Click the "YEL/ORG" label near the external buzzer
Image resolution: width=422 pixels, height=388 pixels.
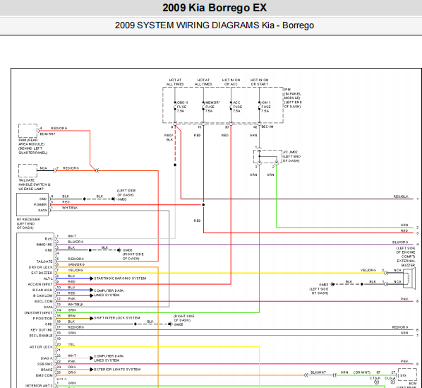click(368, 270)
